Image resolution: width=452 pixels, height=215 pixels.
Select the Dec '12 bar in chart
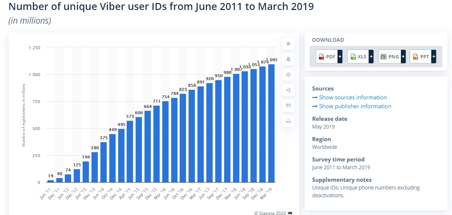pyautogui.click(x=77, y=175)
